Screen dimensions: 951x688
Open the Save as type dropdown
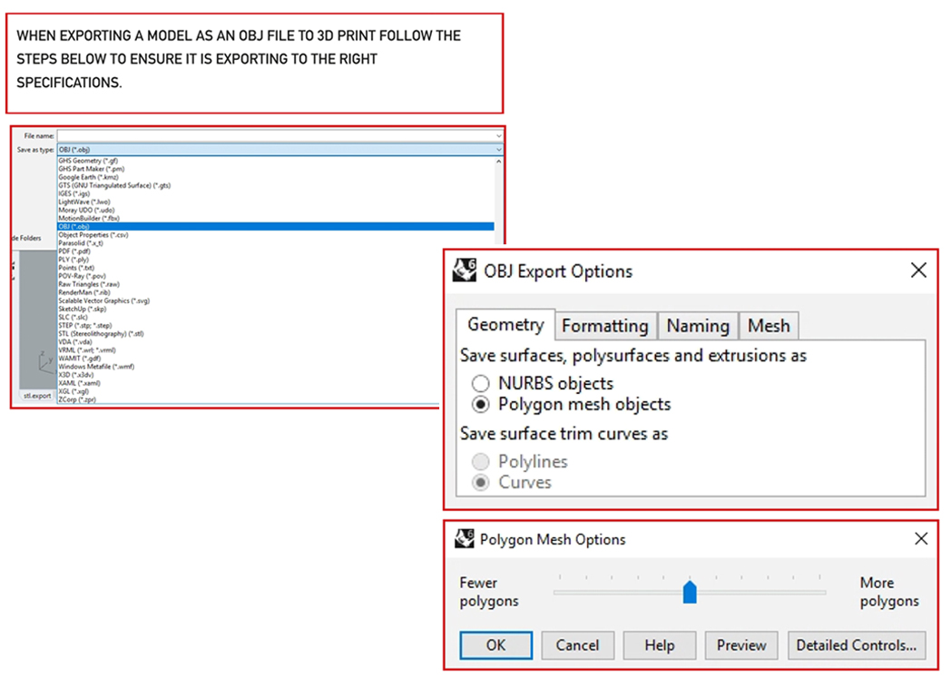tap(278, 149)
